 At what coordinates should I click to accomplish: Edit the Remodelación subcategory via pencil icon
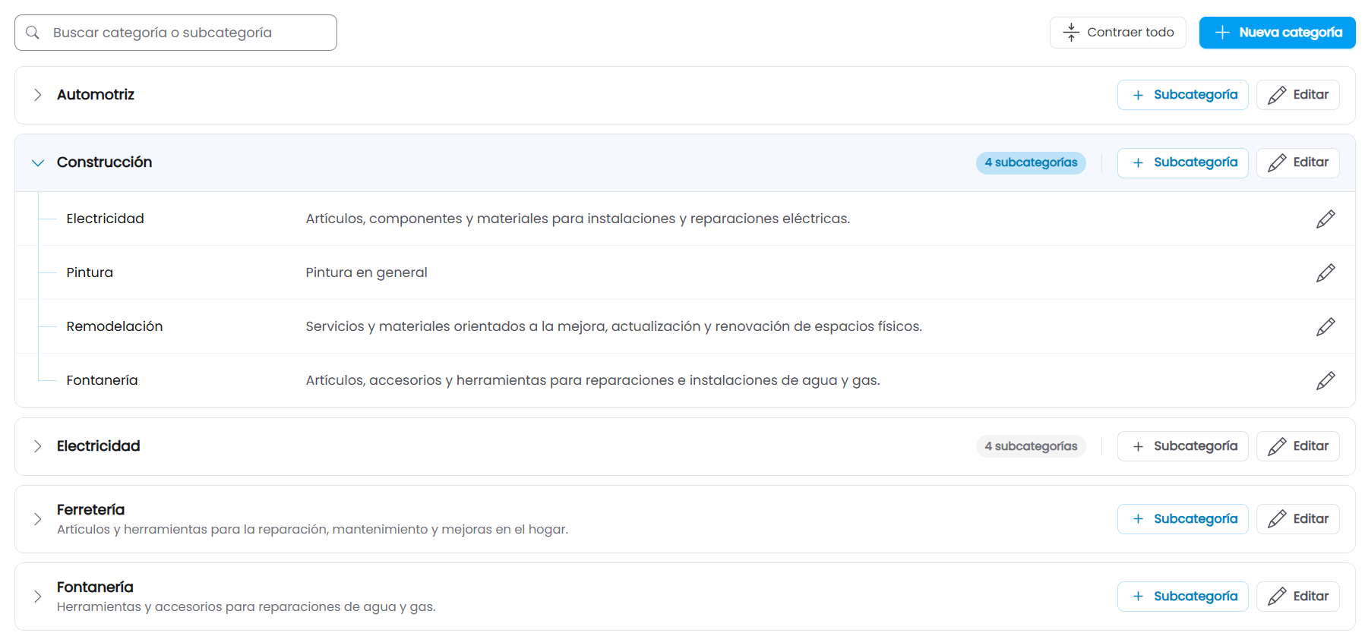(1326, 327)
